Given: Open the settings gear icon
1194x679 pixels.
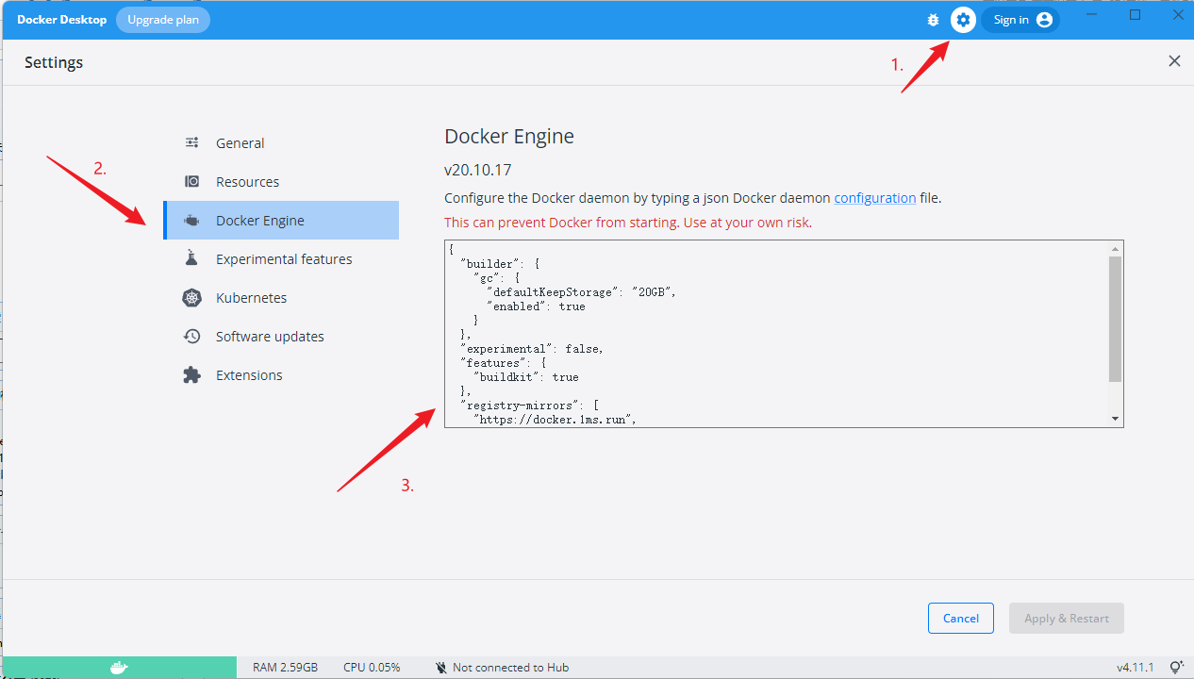Looking at the screenshot, I should 963,20.
